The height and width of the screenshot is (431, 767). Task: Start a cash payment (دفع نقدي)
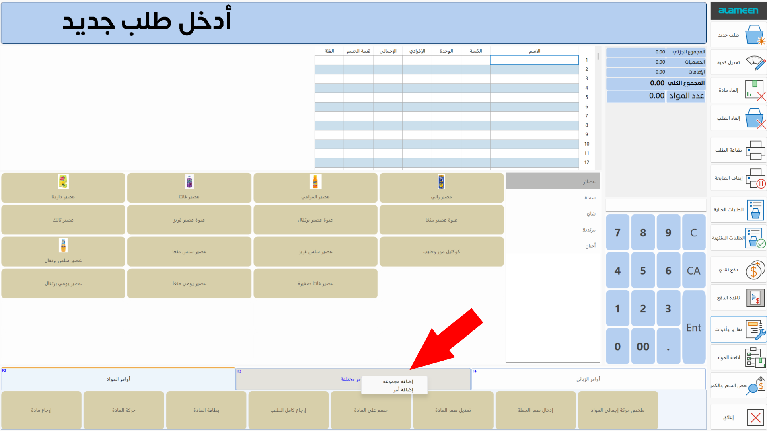[738, 269]
